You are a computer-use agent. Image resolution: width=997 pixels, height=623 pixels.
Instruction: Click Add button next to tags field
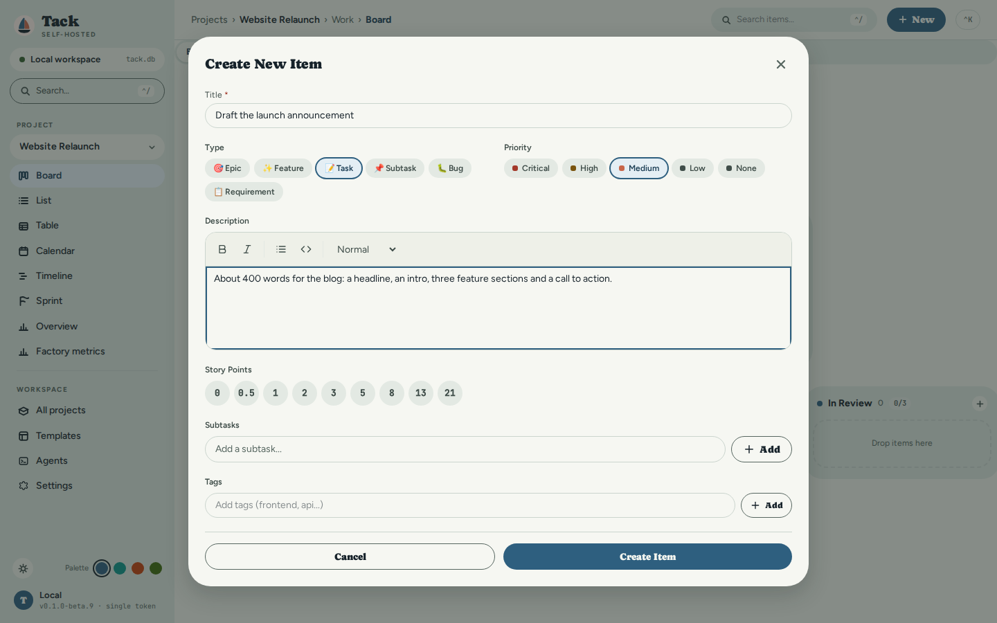(x=766, y=505)
